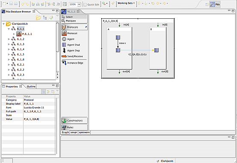Click the database browser vertical scrollbar
The height and width of the screenshot is (163, 237).
57,37
